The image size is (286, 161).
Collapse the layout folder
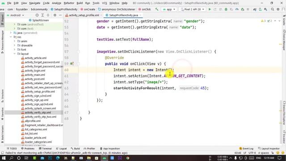14,54
